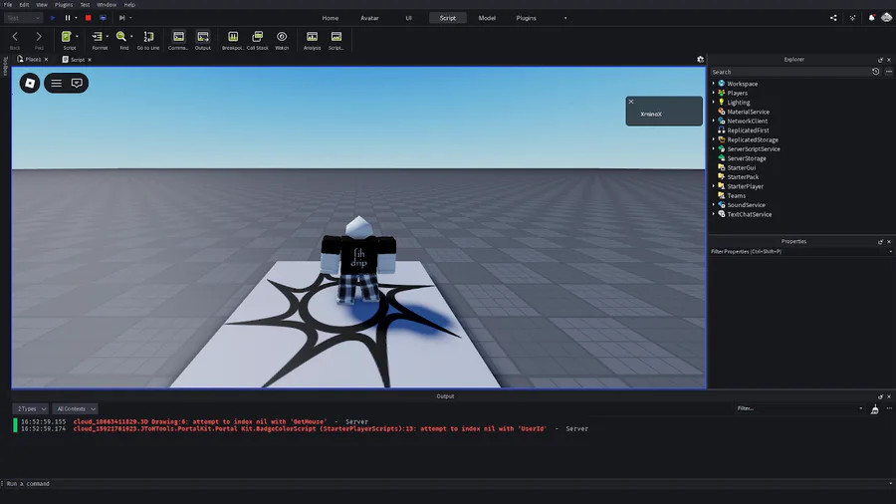Click the Explorer search field
The height and width of the screenshot is (504, 896).
point(789,72)
